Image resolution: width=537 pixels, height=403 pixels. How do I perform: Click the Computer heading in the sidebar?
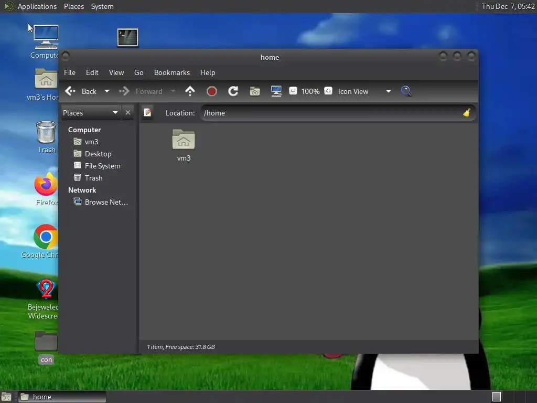84,130
